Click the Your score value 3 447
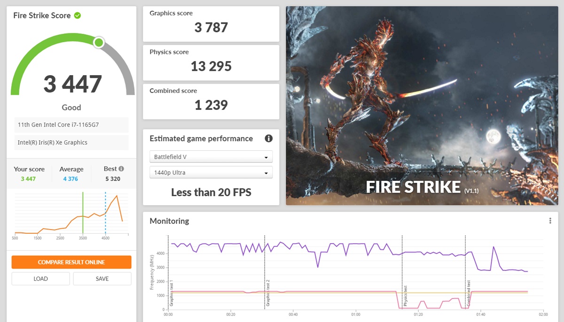 pyautogui.click(x=28, y=179)
